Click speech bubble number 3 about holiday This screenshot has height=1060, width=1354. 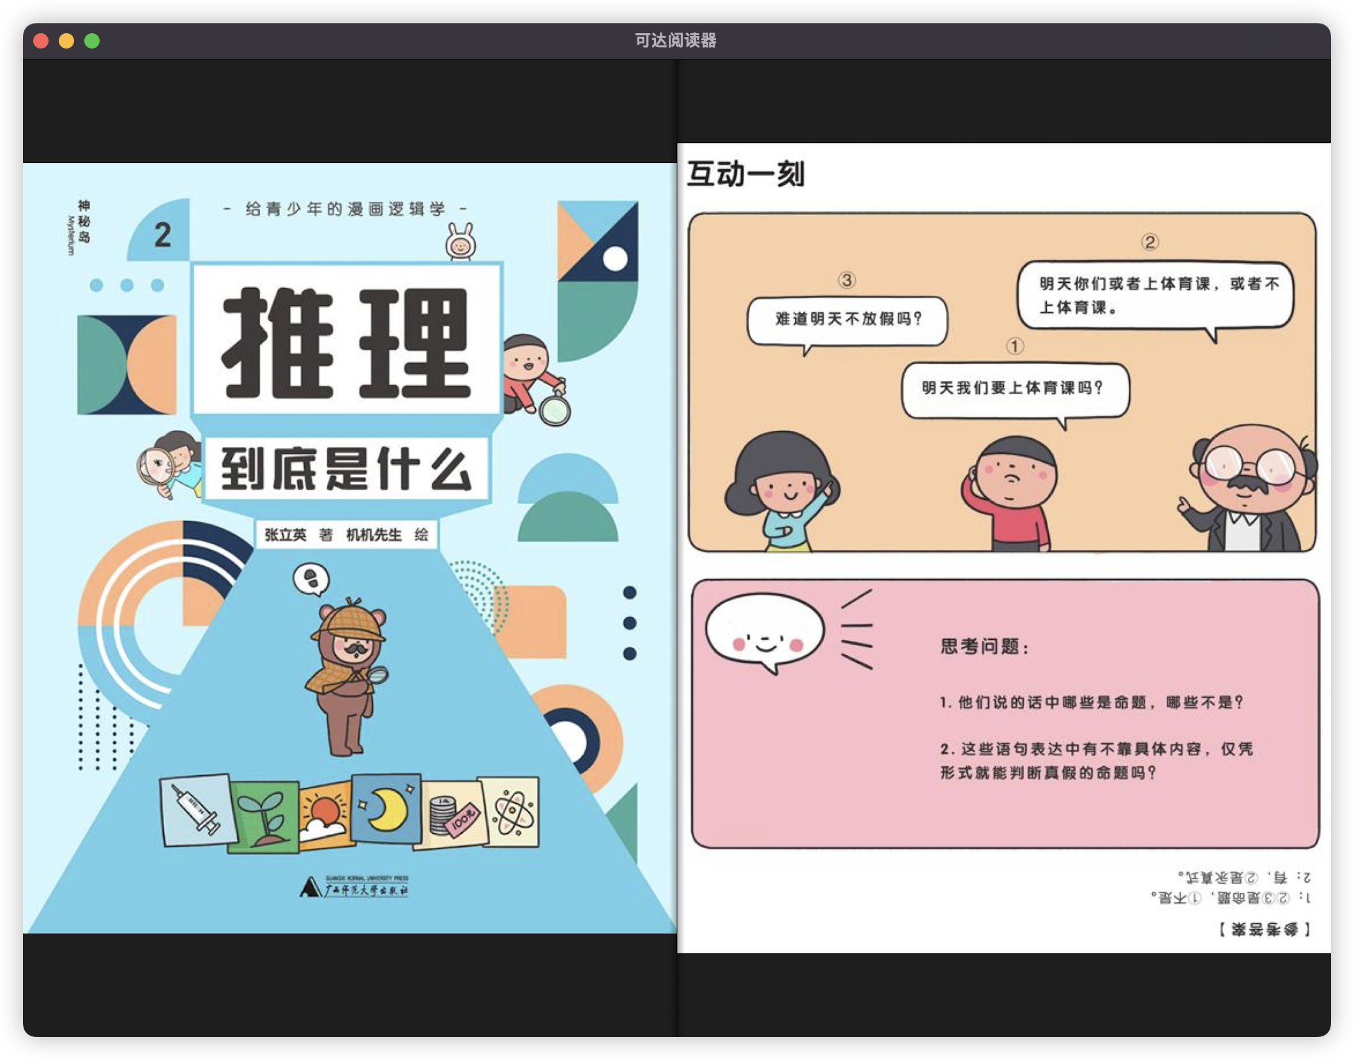848,319
